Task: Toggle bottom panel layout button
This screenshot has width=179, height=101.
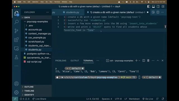Action: [154, 6]
